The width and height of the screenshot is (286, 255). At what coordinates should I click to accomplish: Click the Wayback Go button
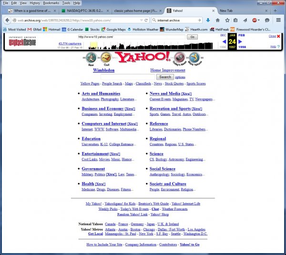[x=192, y=37]
